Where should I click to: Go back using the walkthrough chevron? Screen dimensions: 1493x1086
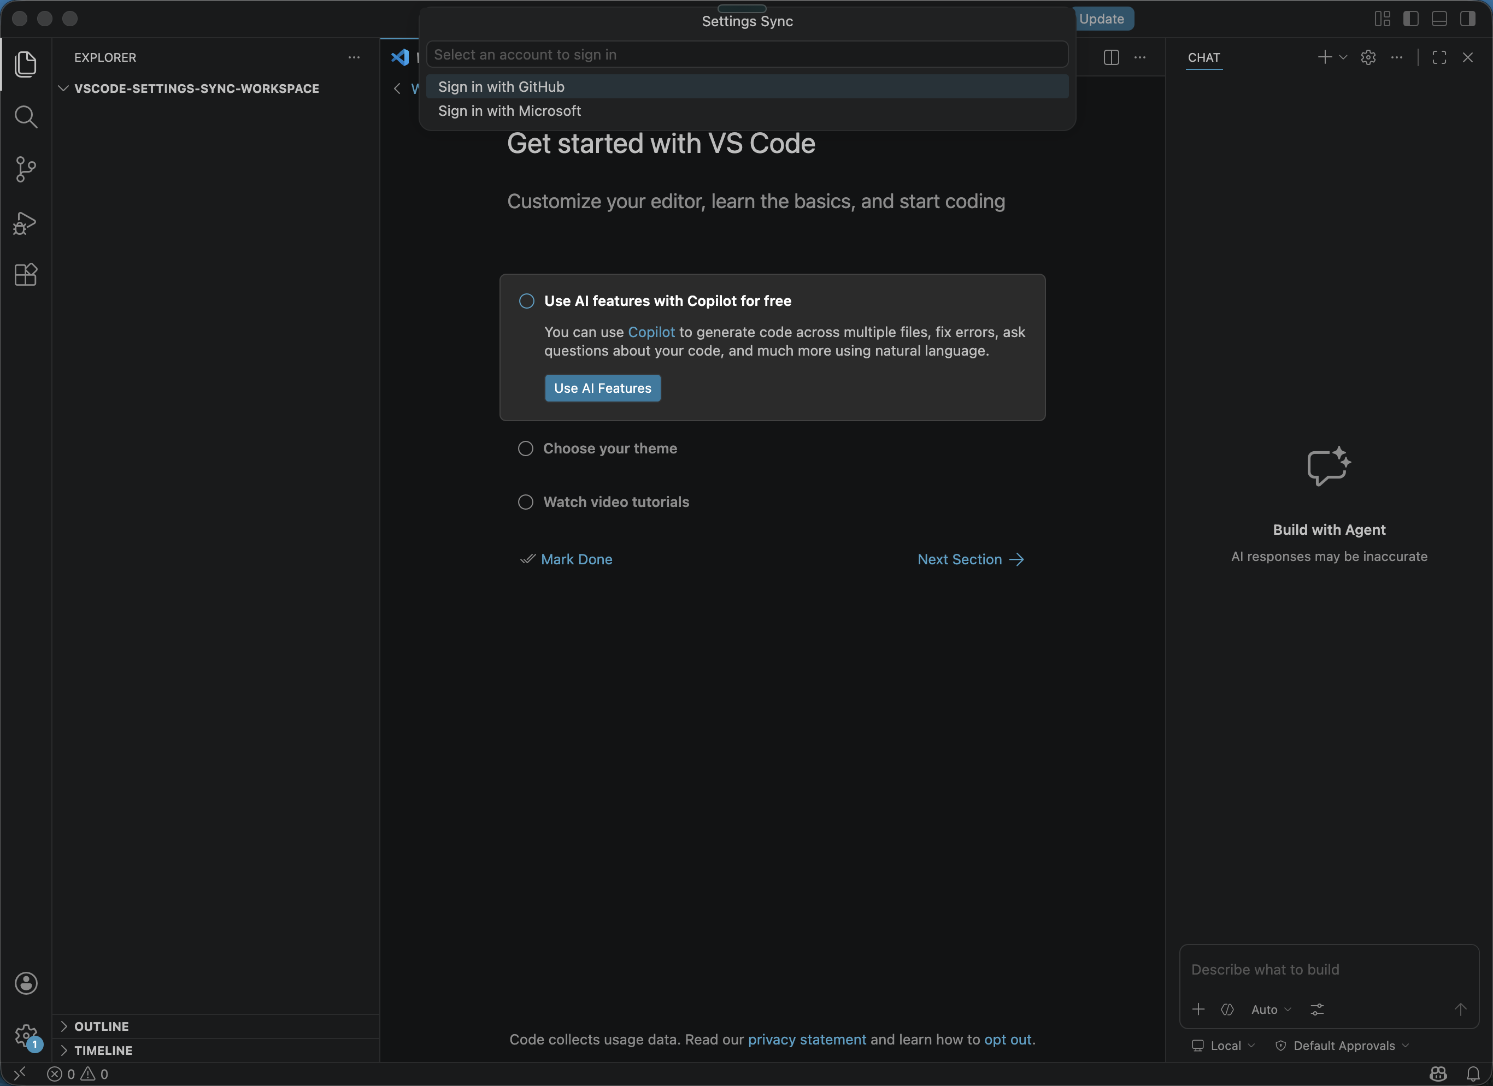tap(397, 88)
